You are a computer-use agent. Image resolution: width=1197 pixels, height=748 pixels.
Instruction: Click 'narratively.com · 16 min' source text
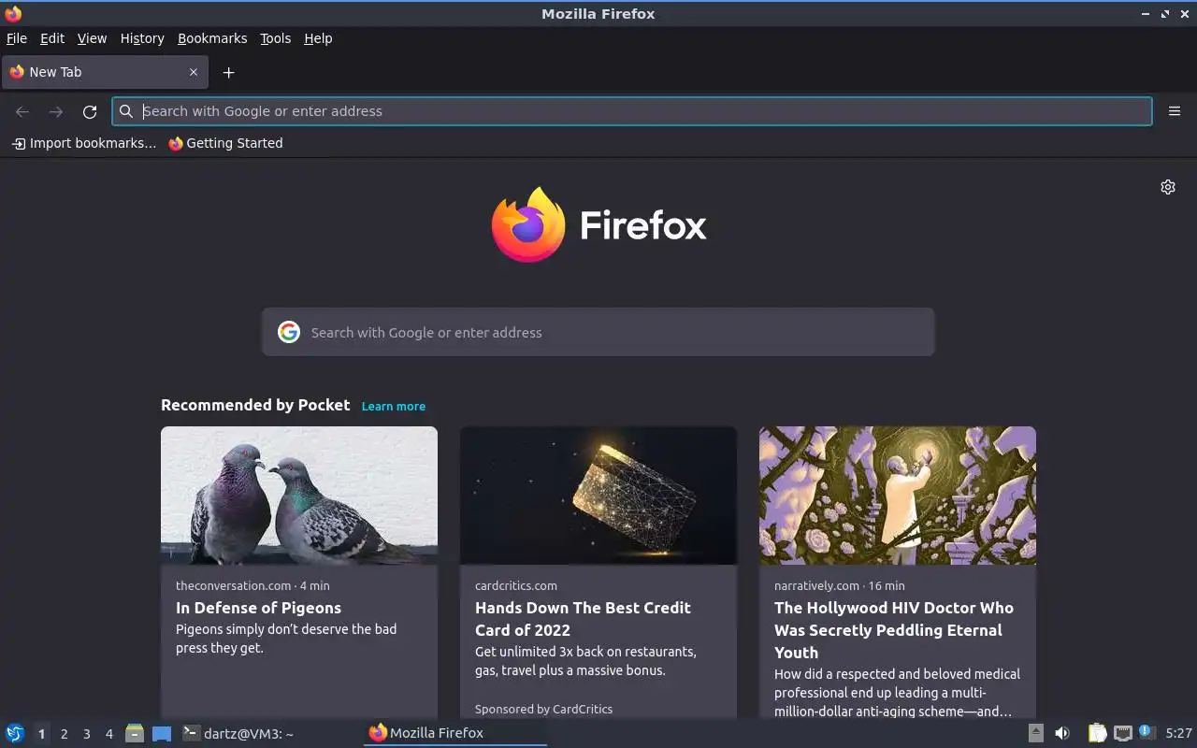[840, 585]
